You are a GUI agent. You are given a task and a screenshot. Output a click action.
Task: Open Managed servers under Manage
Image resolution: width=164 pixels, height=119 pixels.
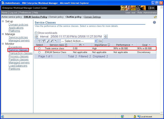19,40
